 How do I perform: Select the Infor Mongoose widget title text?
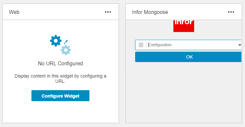(x=150, y=12)
